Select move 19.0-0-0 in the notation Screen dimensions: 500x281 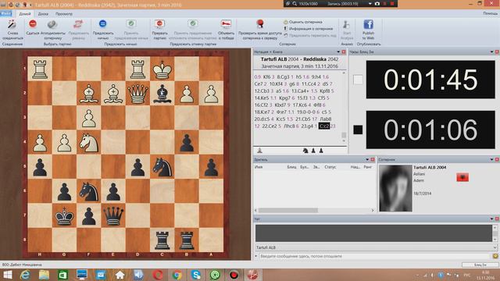click(x=307, y=112)
